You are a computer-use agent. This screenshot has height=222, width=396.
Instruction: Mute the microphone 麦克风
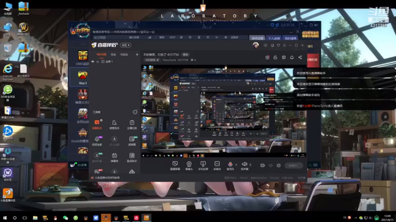click(230, 166)
